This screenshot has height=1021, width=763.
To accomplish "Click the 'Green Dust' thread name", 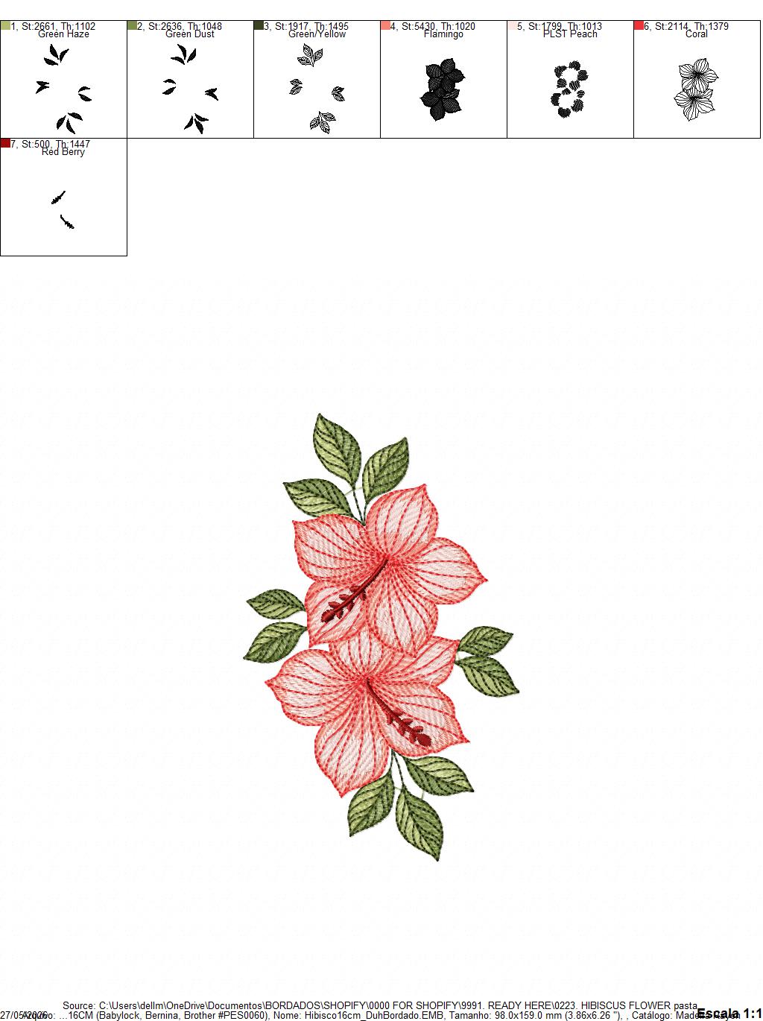I will pos(190,34).
